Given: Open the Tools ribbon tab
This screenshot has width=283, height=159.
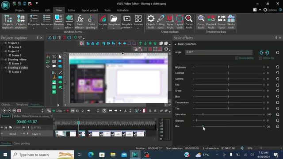Looking at the screenshot, I should 107,10.
